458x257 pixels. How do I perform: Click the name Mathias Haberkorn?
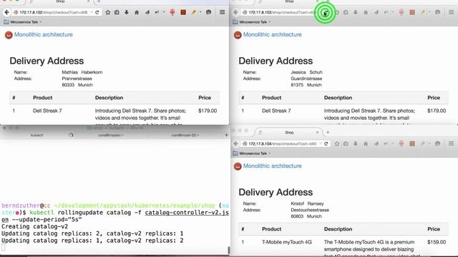[x=82, y=72]
